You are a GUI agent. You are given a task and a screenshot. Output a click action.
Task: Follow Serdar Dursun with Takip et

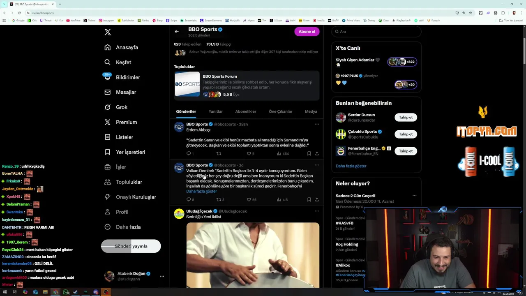click(406, 117)
